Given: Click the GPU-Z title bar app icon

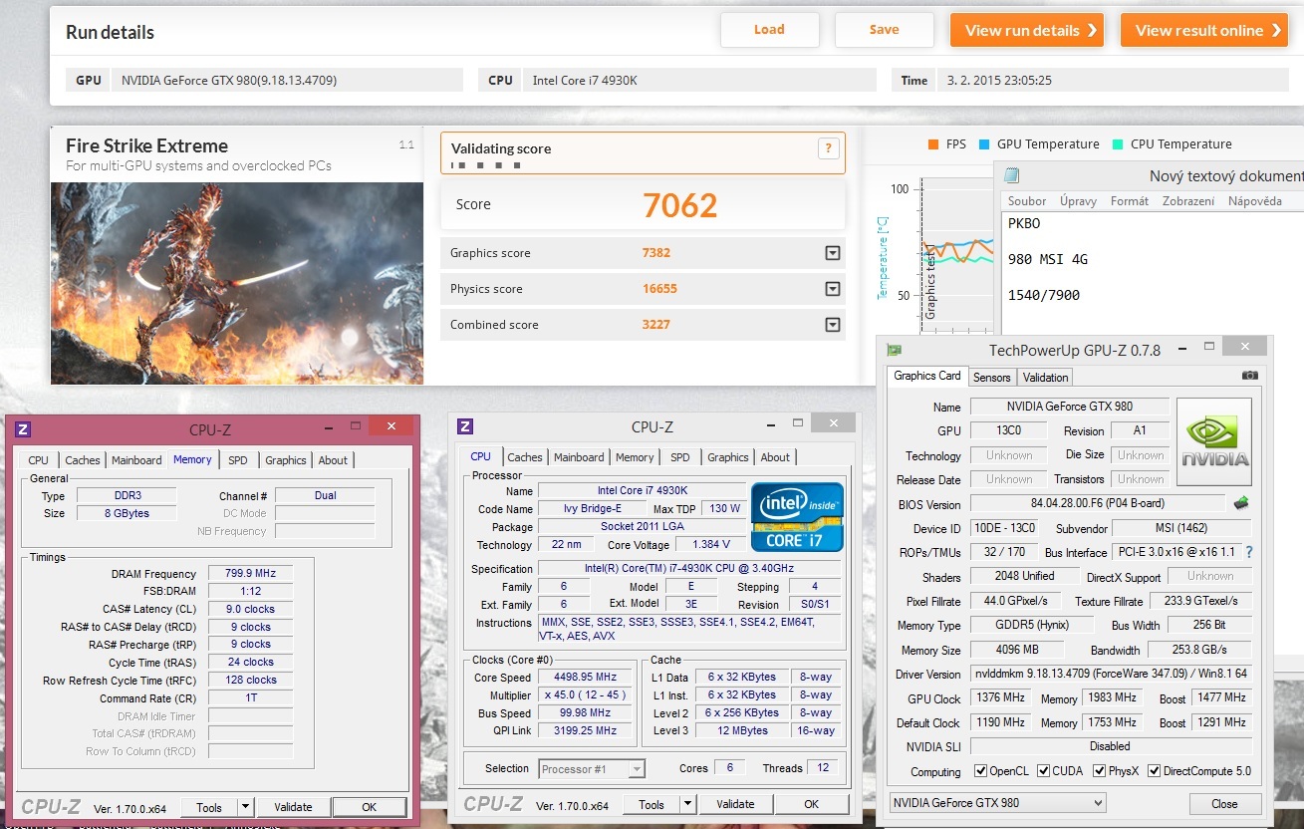Looking at the screenshot, I should (895, 350).
